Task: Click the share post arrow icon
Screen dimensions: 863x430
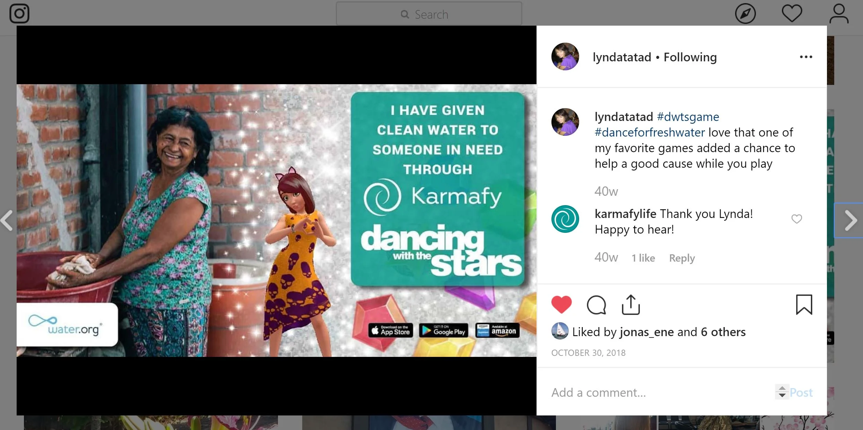Action: pyautogui.click(x=631, y=305)
